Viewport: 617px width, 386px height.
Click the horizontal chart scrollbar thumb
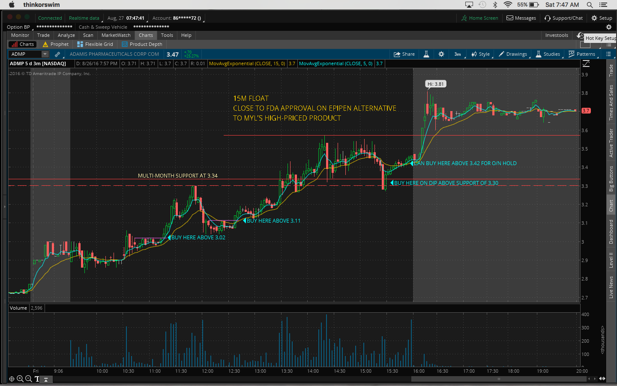click(499, 379)
